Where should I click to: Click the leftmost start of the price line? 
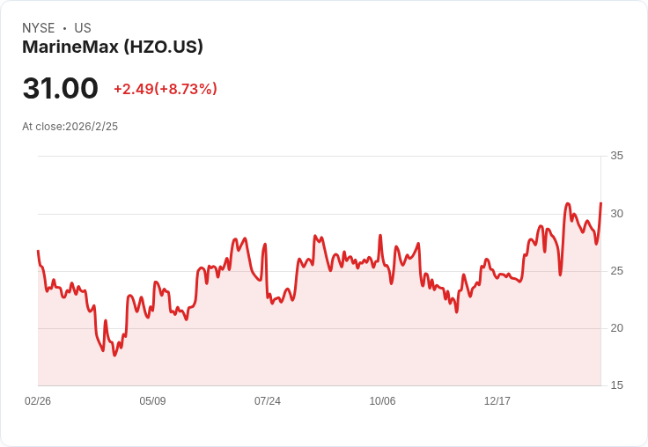coord(38,252)
